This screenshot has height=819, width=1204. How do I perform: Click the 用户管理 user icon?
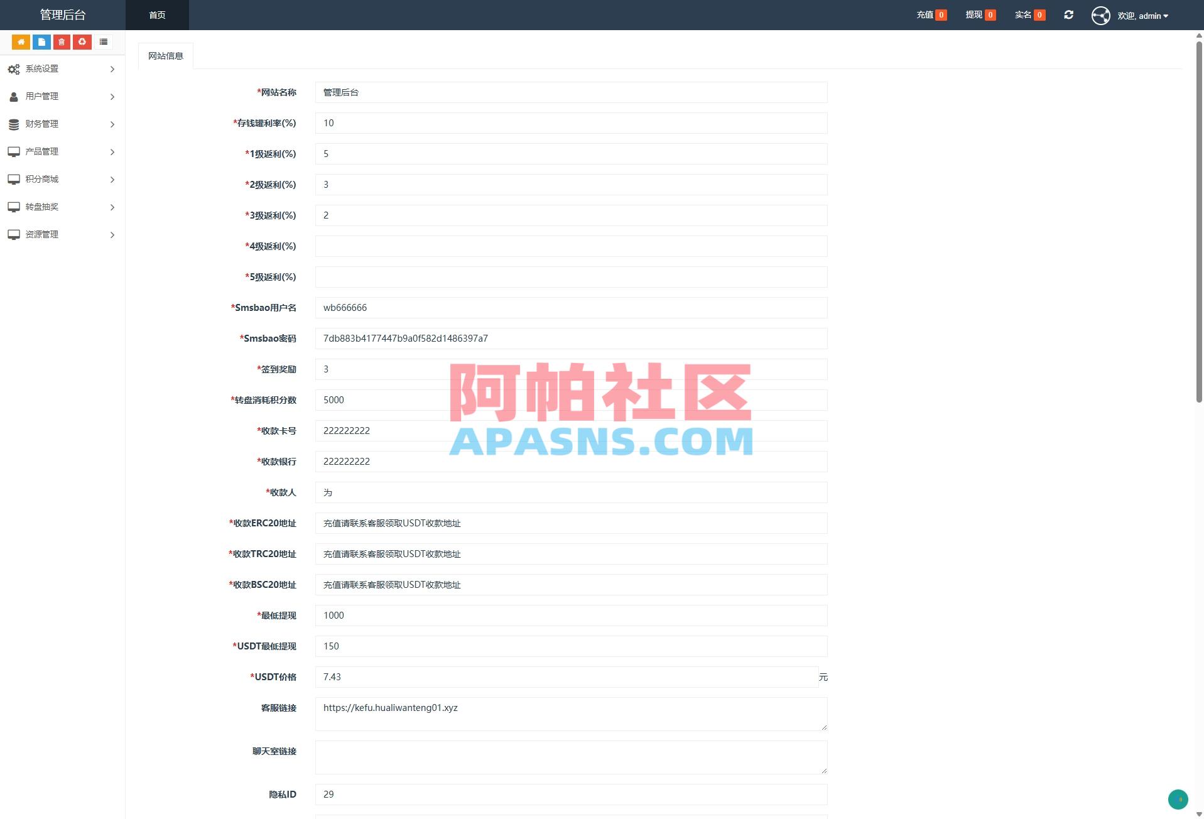point(14,97)
